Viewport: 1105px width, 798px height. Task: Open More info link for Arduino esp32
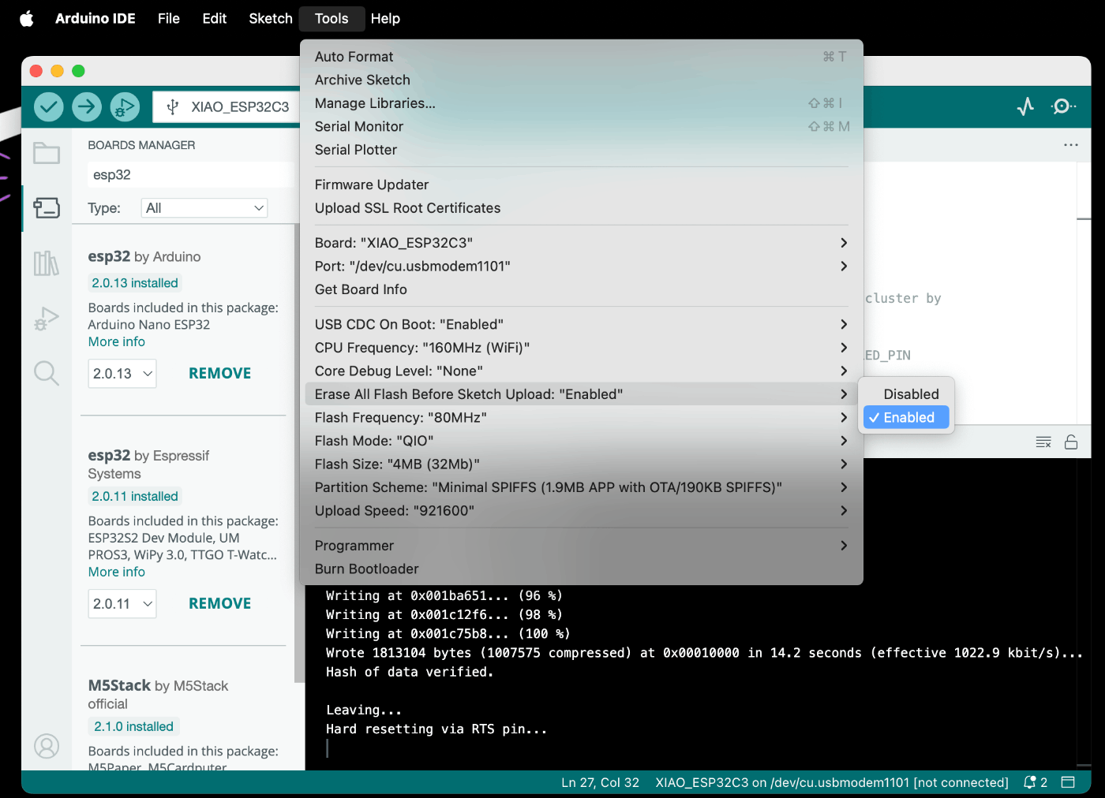(x=117, y=342)
